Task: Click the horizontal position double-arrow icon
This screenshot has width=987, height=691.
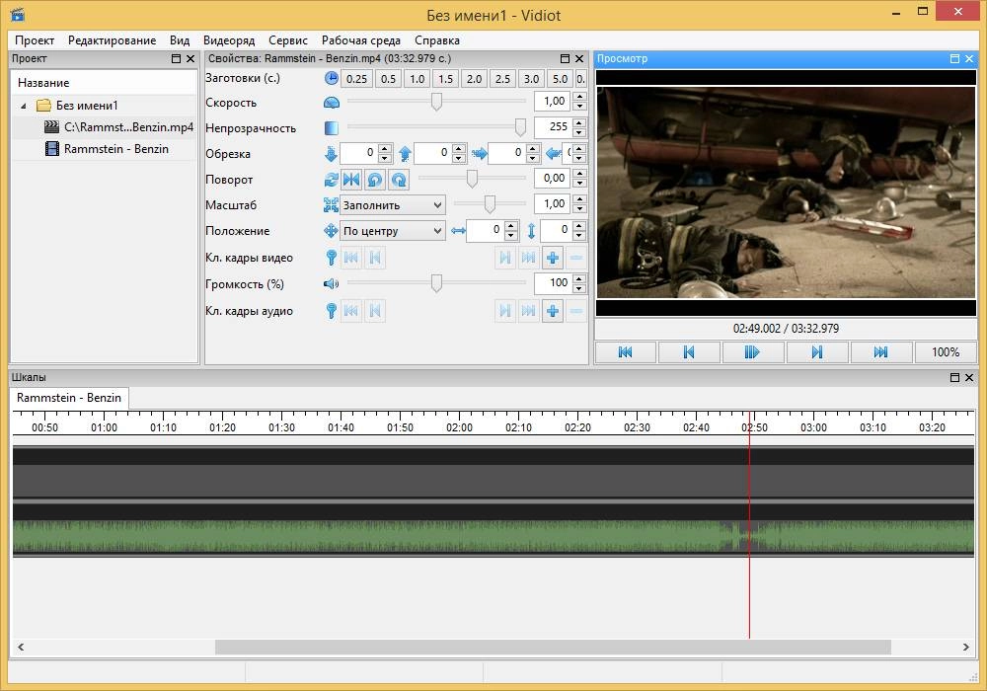Action: (x=458, y=231)
